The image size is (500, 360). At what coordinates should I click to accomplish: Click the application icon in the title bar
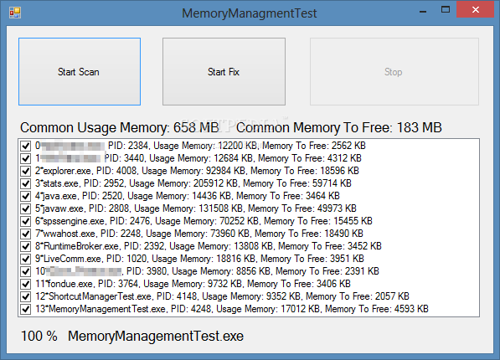tap(15, 13)
